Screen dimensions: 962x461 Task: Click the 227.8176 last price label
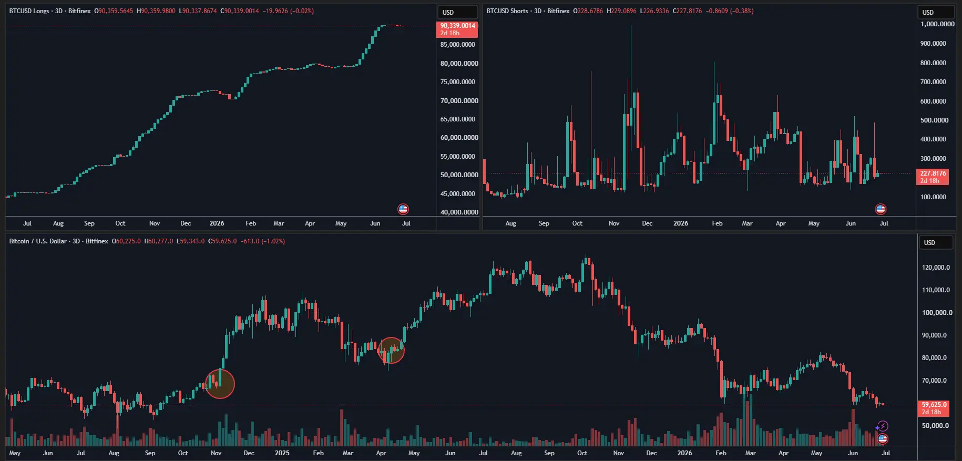click(933, 177)
